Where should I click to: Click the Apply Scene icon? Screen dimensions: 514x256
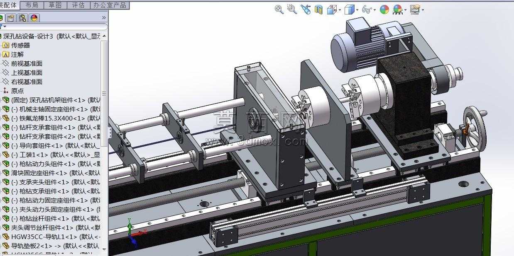pyautogui.click(x=397, y=9)
